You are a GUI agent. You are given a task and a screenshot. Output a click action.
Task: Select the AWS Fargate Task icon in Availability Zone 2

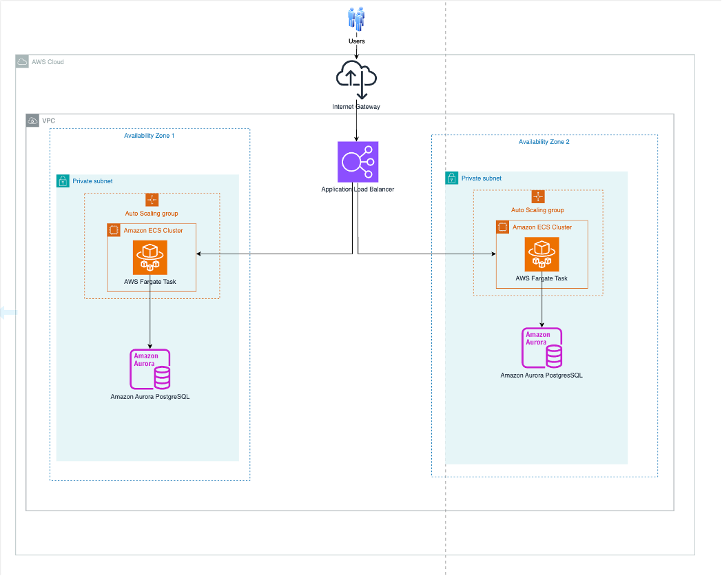coord(541,255)
